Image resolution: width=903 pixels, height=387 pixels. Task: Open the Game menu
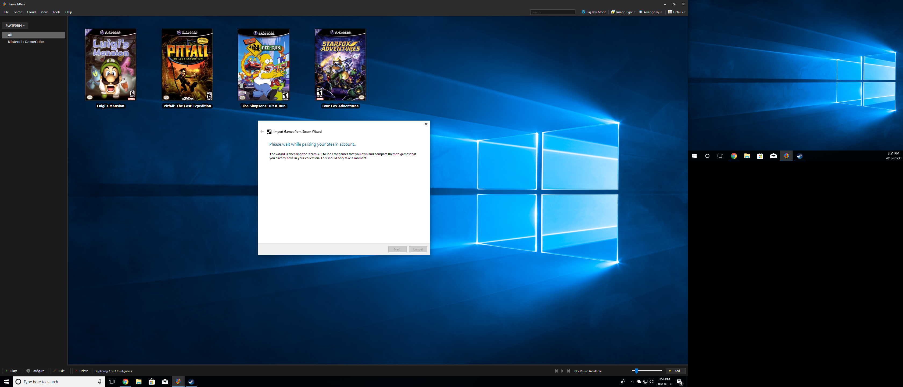(18, 12)
